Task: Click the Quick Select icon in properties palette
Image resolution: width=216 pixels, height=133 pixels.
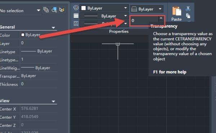Action: point(62,10)
